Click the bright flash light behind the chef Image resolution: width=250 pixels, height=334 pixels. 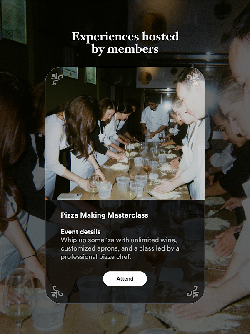[167, 105]
